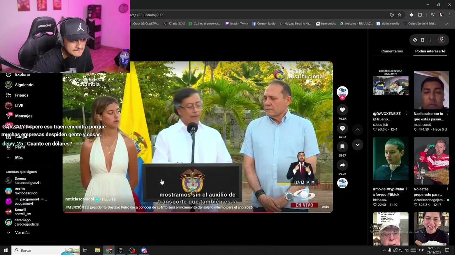Click the download icon in top pill
The image size is (455, 255).
coord(430,40)
